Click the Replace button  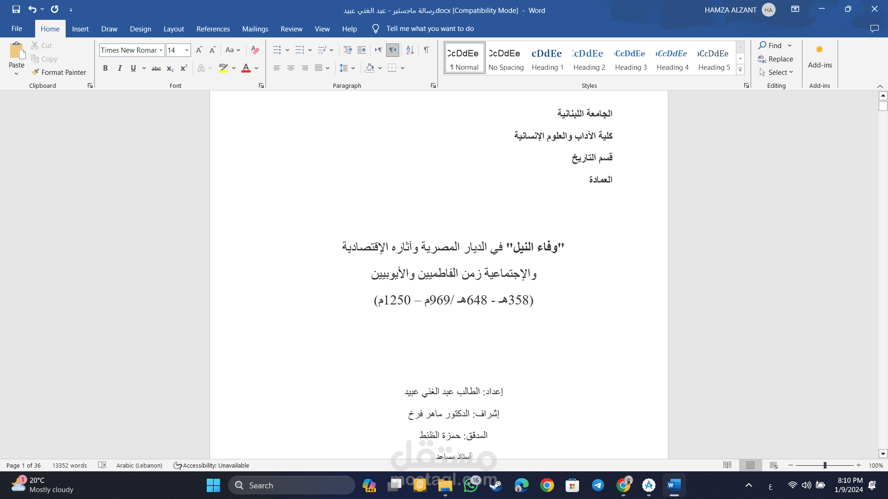[x=776, y=59]
